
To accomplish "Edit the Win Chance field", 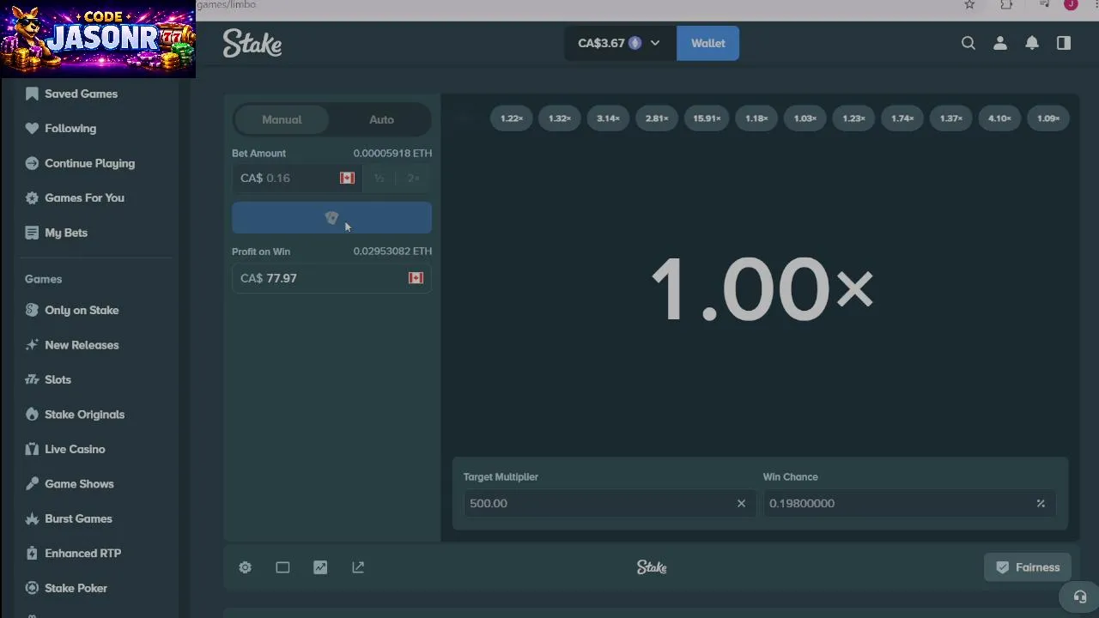I will click(909, 503).
